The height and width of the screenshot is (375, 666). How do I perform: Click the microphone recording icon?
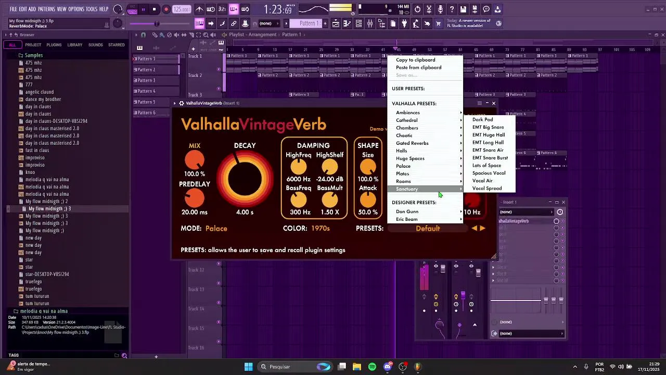(x=440, y=9)
